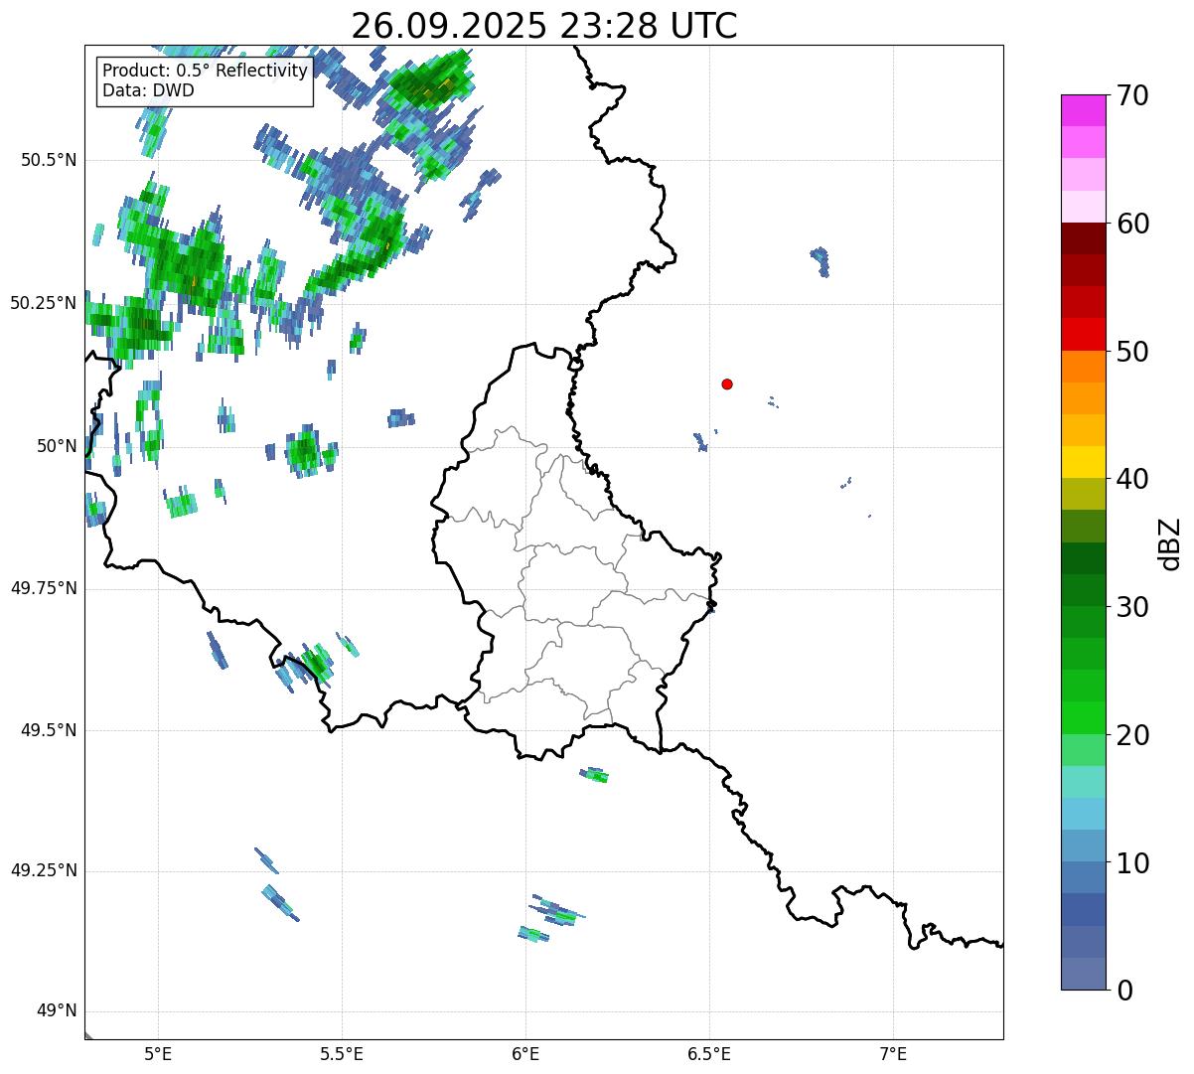Viewport: 1194px width, 1074px height.
Task: Click the 49.25°N latitude label
Action: pos(44,870)
